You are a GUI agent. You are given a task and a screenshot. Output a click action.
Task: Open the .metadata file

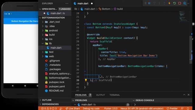pyautogui.click(x=55, y=65)
